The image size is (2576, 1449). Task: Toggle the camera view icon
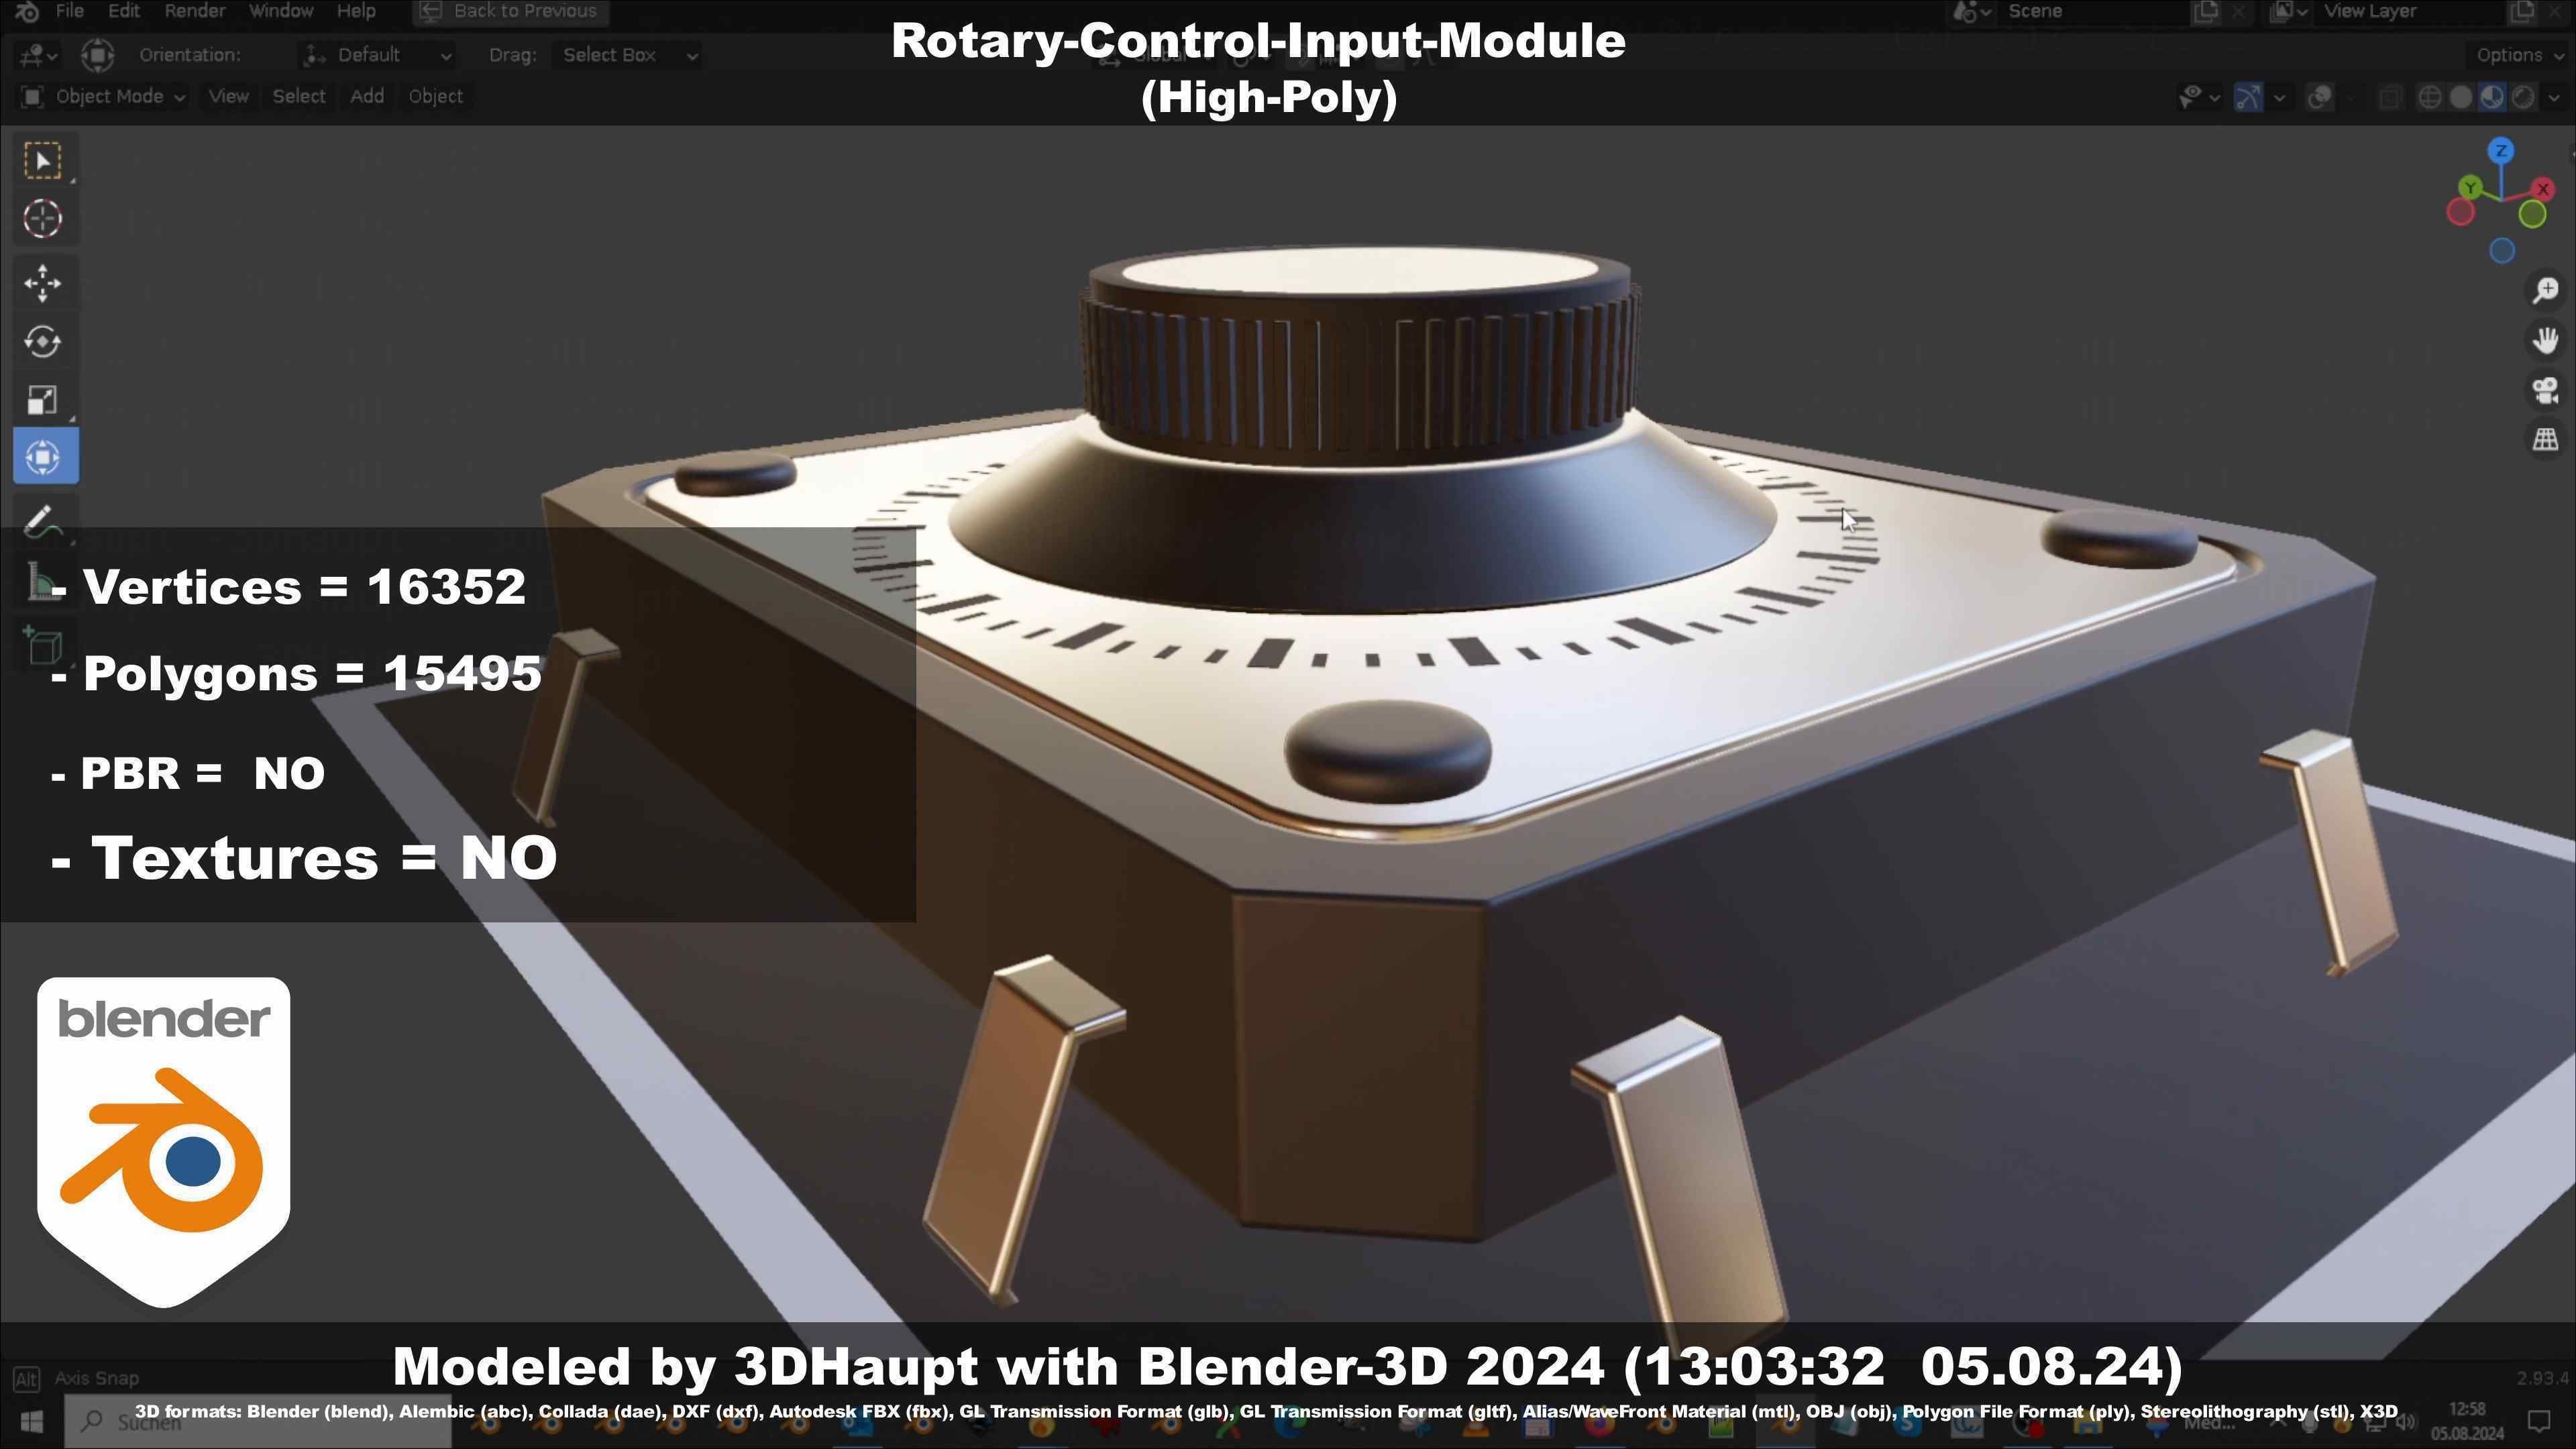click(2545, 390)
